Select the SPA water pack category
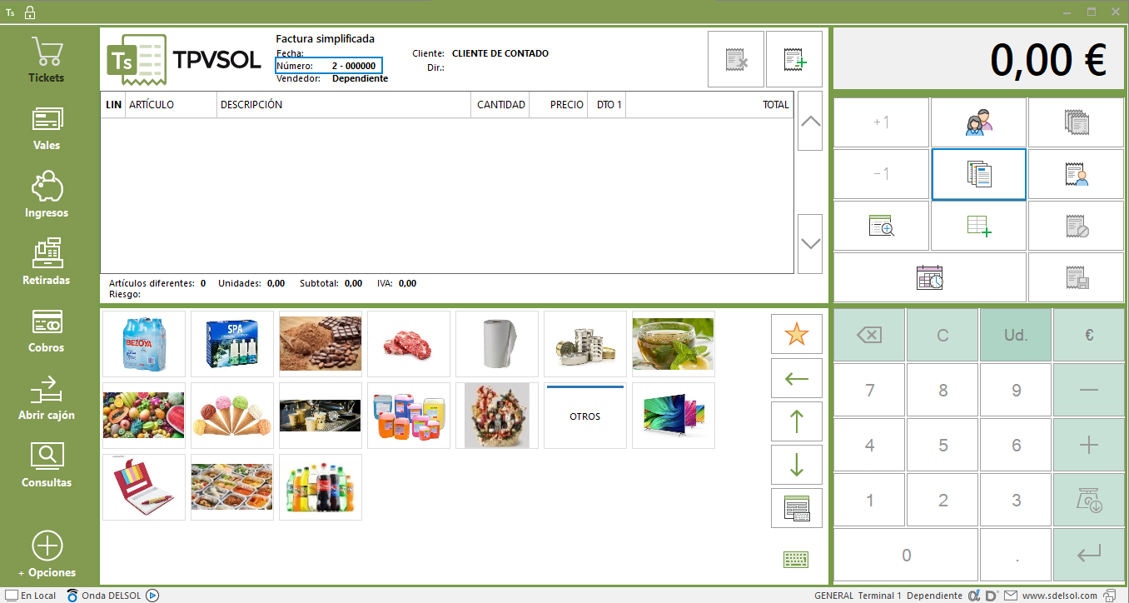This screenshot has height=603, width=1129. point(232,344)
